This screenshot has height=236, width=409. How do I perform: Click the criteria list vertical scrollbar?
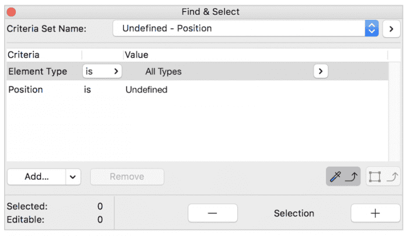coord(394,111)
